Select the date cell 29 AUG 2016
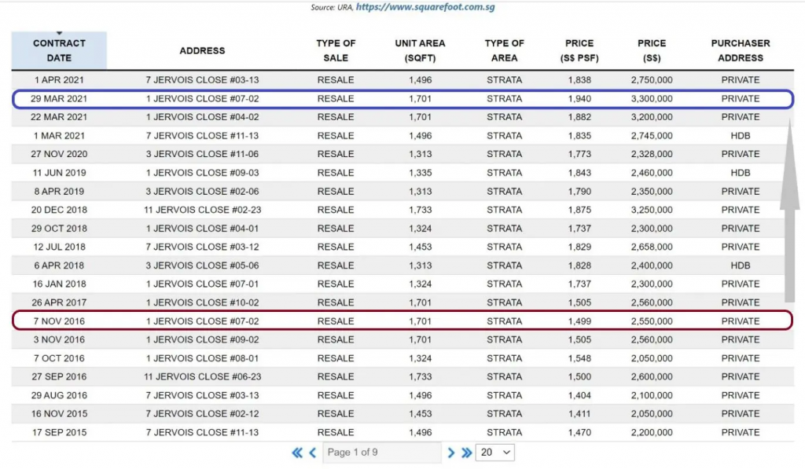Screen dimensions: 805x469 pyautogui.click(x=59, y=396)
